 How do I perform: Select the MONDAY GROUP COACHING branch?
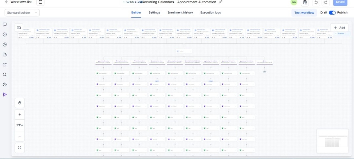193,62
